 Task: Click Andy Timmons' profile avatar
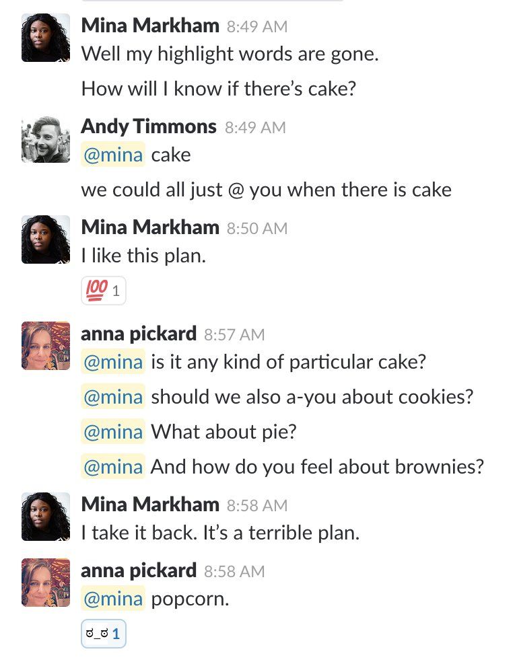pos(46,139)
